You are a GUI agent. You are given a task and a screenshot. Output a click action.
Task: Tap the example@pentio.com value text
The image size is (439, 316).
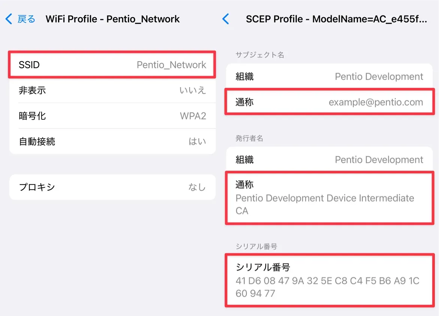(x=376, y=102)
